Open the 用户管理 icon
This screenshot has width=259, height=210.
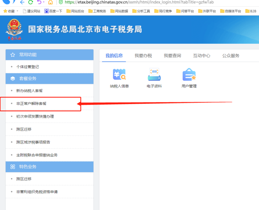tap(189, 74)
